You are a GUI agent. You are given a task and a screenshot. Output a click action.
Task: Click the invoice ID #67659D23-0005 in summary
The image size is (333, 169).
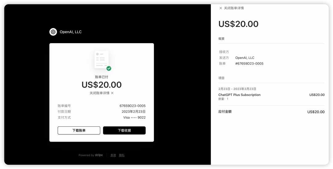(249, 64)
